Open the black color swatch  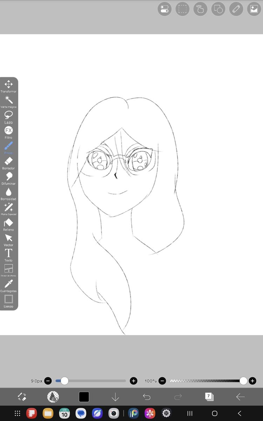[x=84, y=397]
